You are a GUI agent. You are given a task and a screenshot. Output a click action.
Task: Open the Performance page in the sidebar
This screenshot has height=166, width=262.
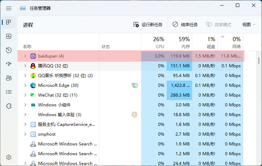tap(9, 36)
